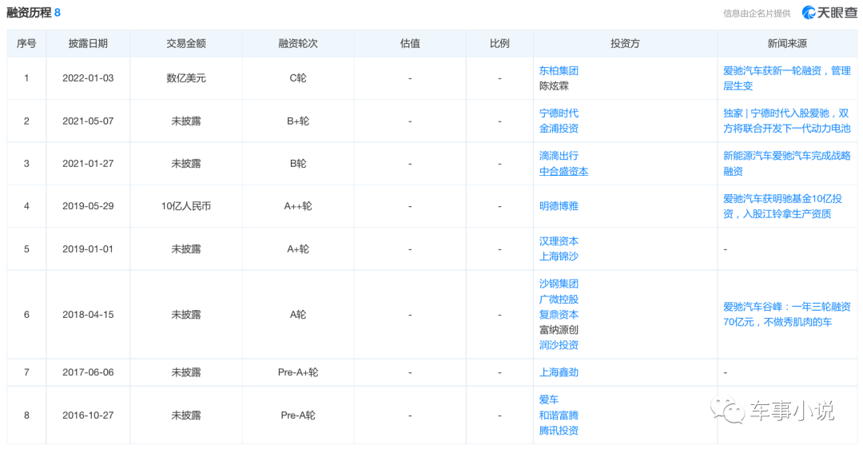
Task: Click 金浦投资 investor link
Action: [559, 129]
